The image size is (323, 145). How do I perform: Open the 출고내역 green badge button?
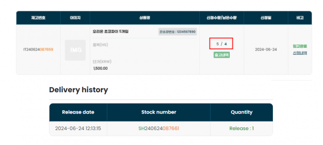click(x=221, y=55)
